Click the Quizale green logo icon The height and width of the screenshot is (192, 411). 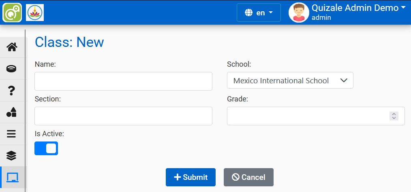tap(12, 12)
